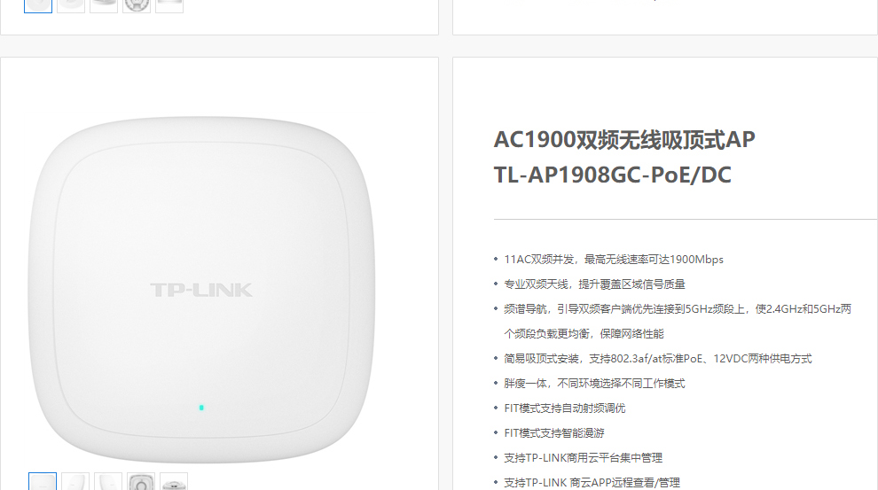Select second thumbnail in upper product gallery
The image size is (878, 490).
(71, 5)
